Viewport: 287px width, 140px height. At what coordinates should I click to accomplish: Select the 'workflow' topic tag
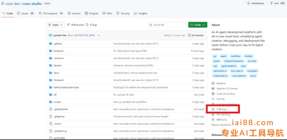pyautogui.click(x=235, y=56)
